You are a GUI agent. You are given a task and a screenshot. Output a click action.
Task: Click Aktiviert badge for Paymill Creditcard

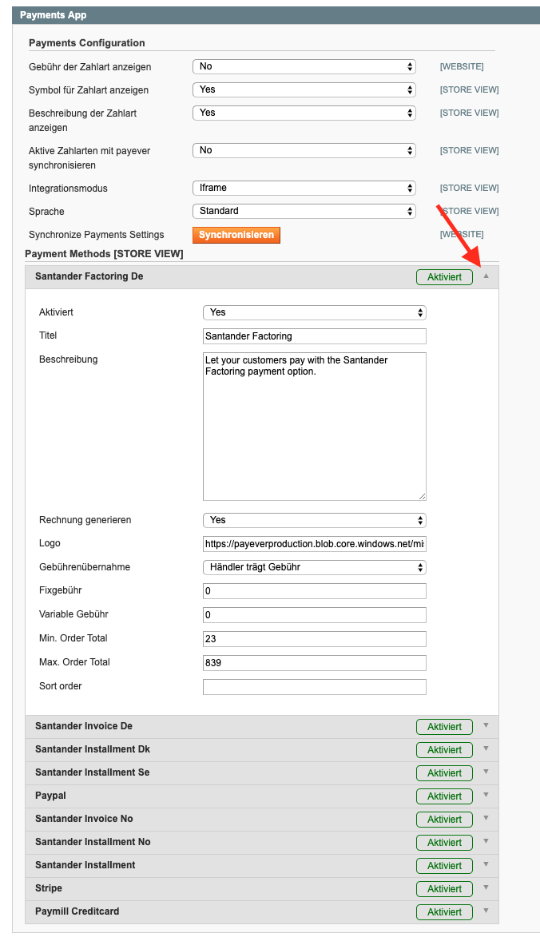[x=444, y=912]
